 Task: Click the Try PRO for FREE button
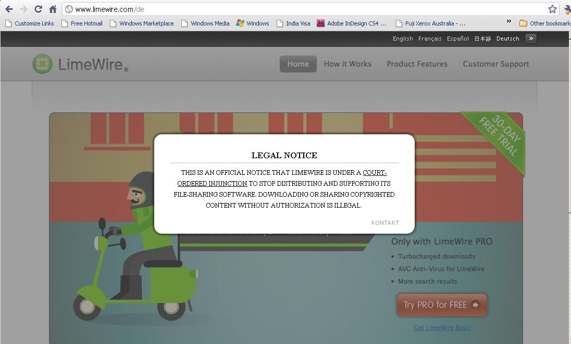[x=442, y=305]
